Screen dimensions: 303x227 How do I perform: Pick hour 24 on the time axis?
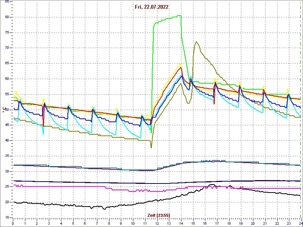click(300, 224)
